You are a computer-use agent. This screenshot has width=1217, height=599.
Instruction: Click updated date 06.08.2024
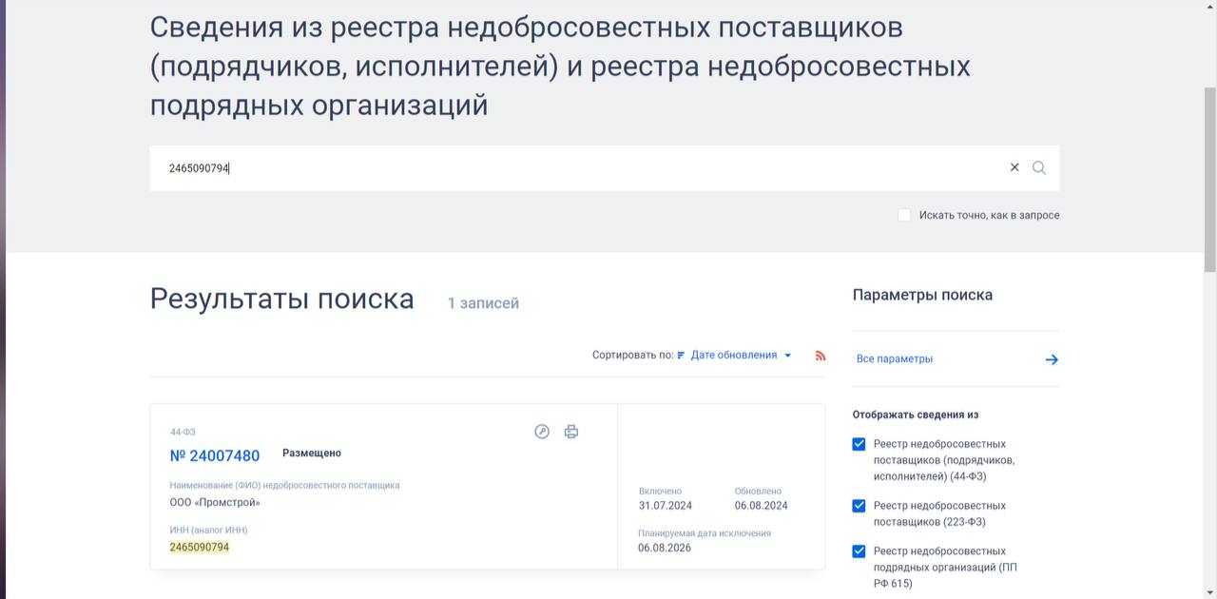point(762,506)
